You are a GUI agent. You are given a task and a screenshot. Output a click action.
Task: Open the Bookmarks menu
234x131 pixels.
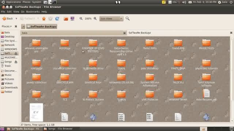click(33, 12)
